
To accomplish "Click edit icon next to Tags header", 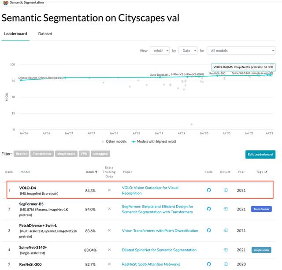I will (266, 172).
